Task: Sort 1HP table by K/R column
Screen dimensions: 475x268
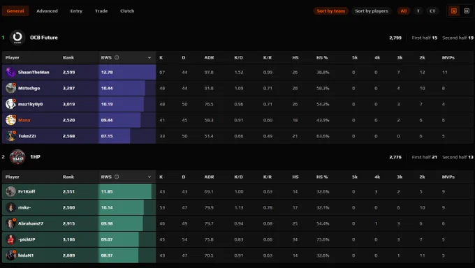Action: (x=267, y=177)
